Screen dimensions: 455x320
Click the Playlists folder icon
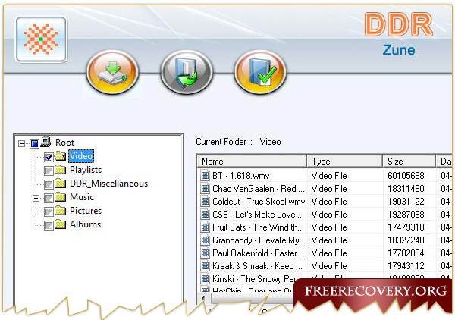pyautogui.click(x=61, y=170)
